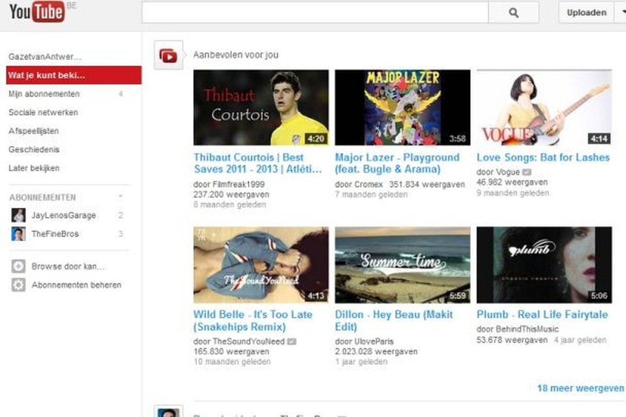Viewport: 626px width, 417px height.
Task: Click the YouTube logo
Action: coord(37,12)
